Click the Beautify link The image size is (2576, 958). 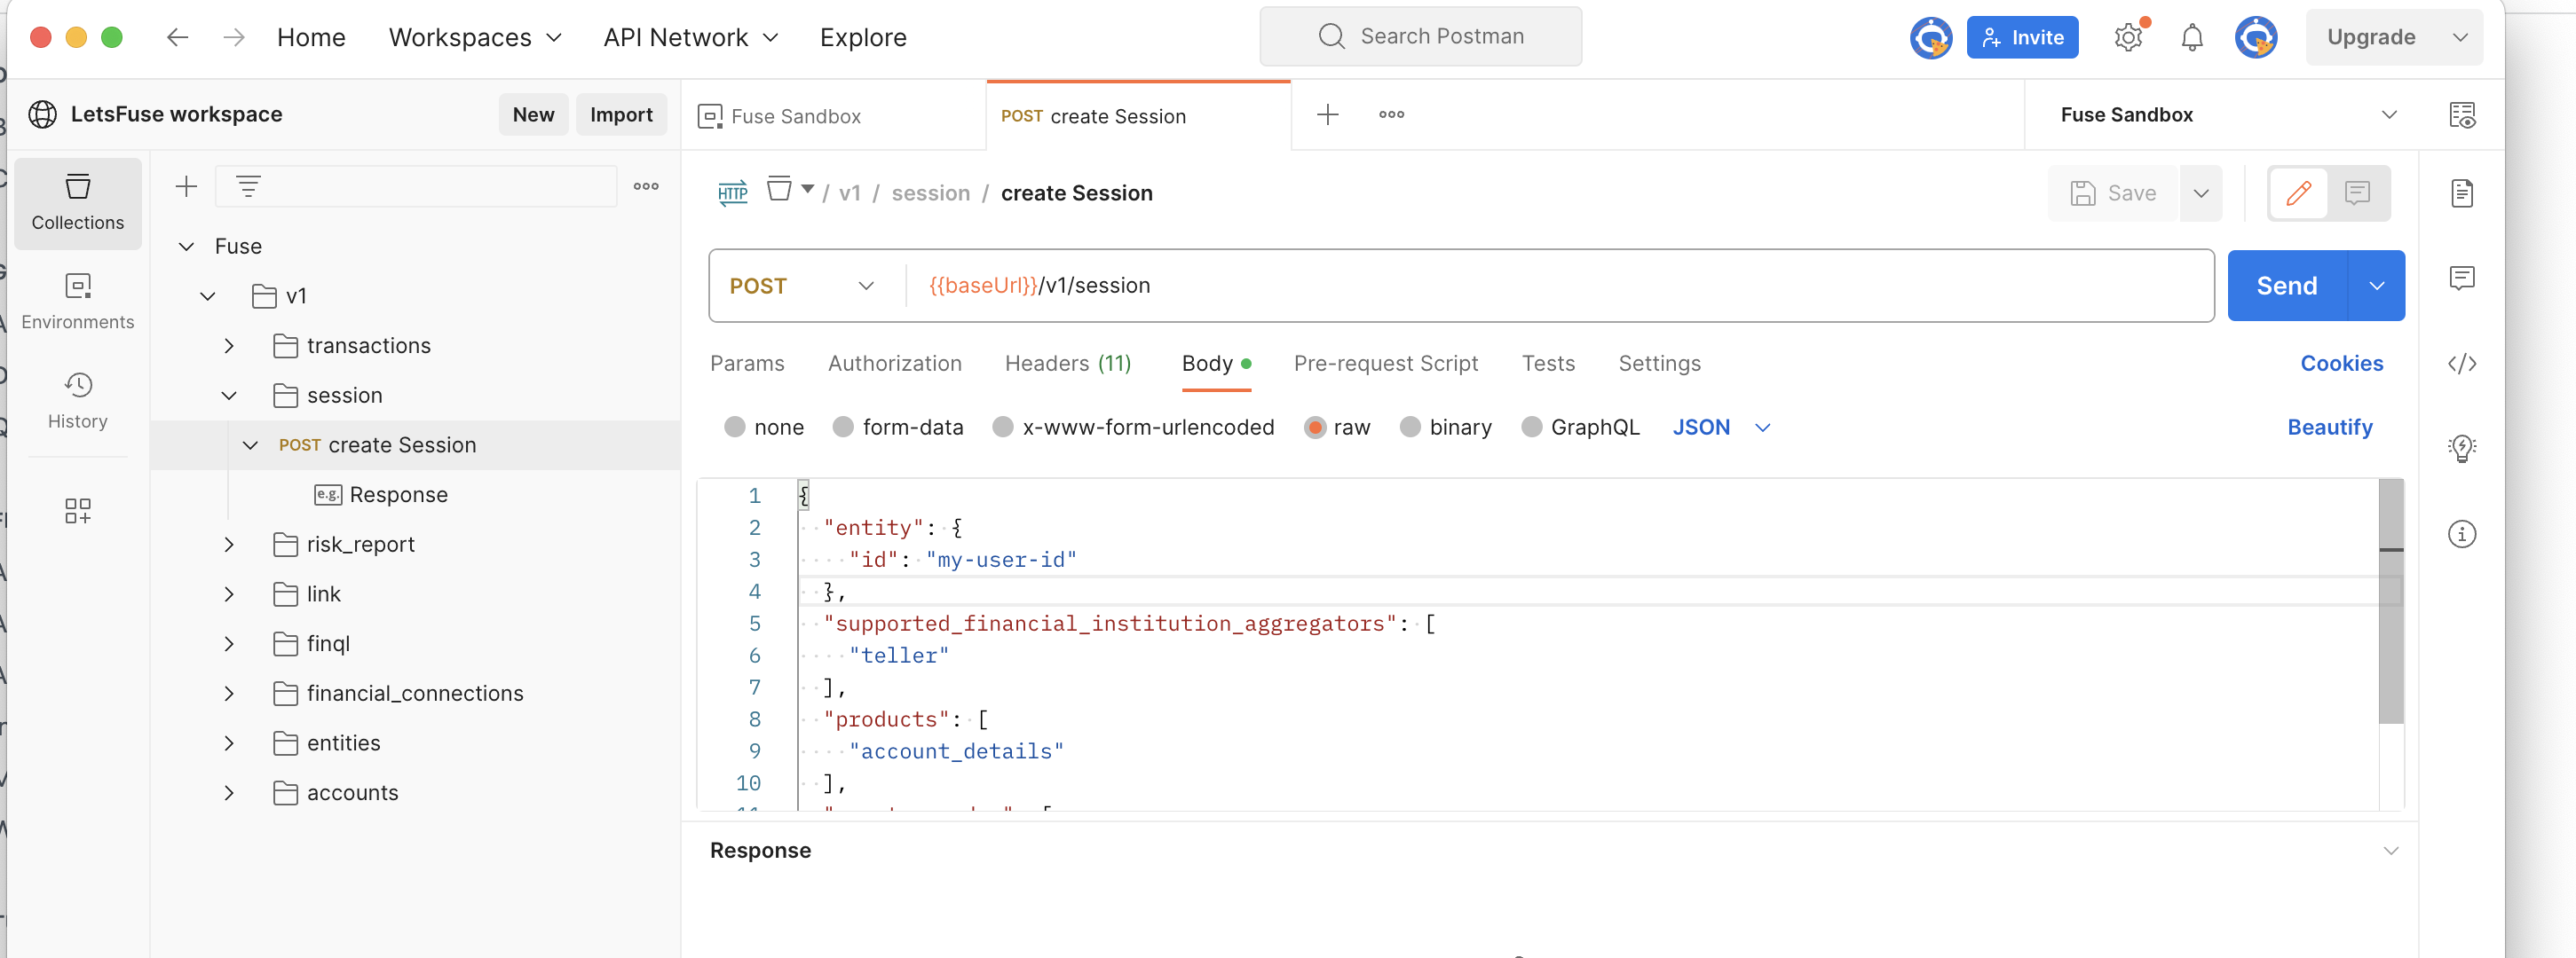click(2329, 428)
